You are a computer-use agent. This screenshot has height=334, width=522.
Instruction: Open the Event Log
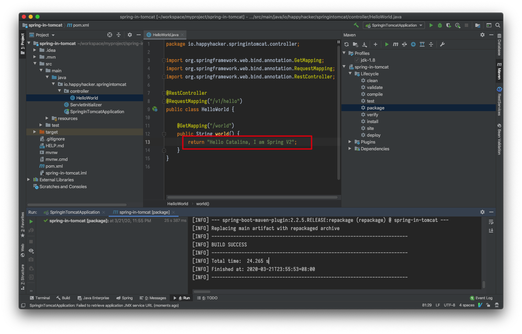point(481,298)
